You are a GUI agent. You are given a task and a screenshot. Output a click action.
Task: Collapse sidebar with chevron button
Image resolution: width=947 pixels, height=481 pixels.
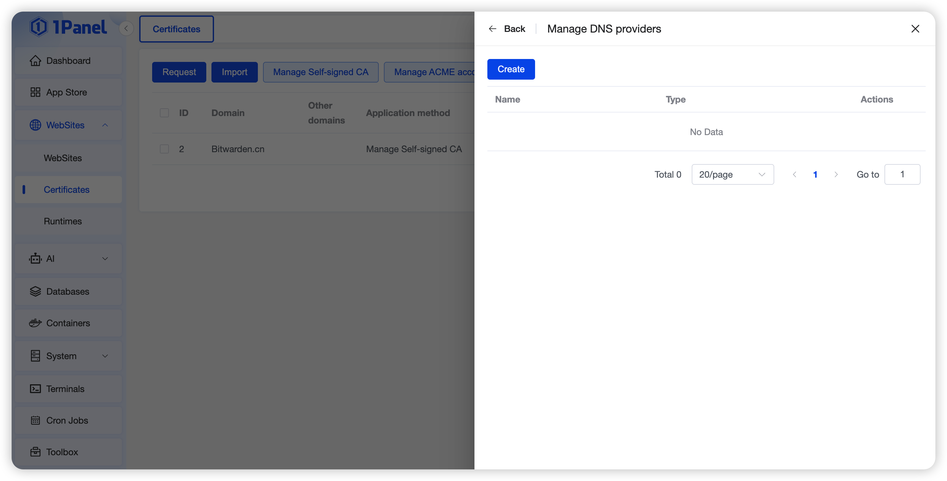(x=126, y=28)
